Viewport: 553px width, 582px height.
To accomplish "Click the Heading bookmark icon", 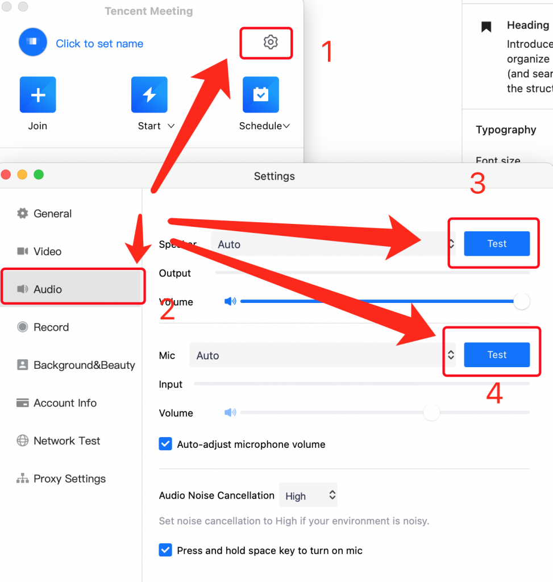I will (x=486, y=27).
